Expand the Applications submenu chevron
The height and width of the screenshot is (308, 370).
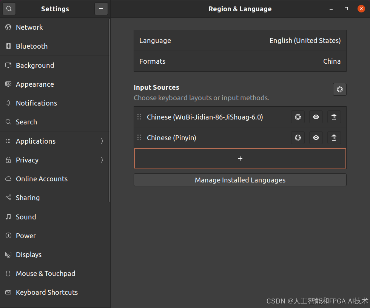(102, 141)
